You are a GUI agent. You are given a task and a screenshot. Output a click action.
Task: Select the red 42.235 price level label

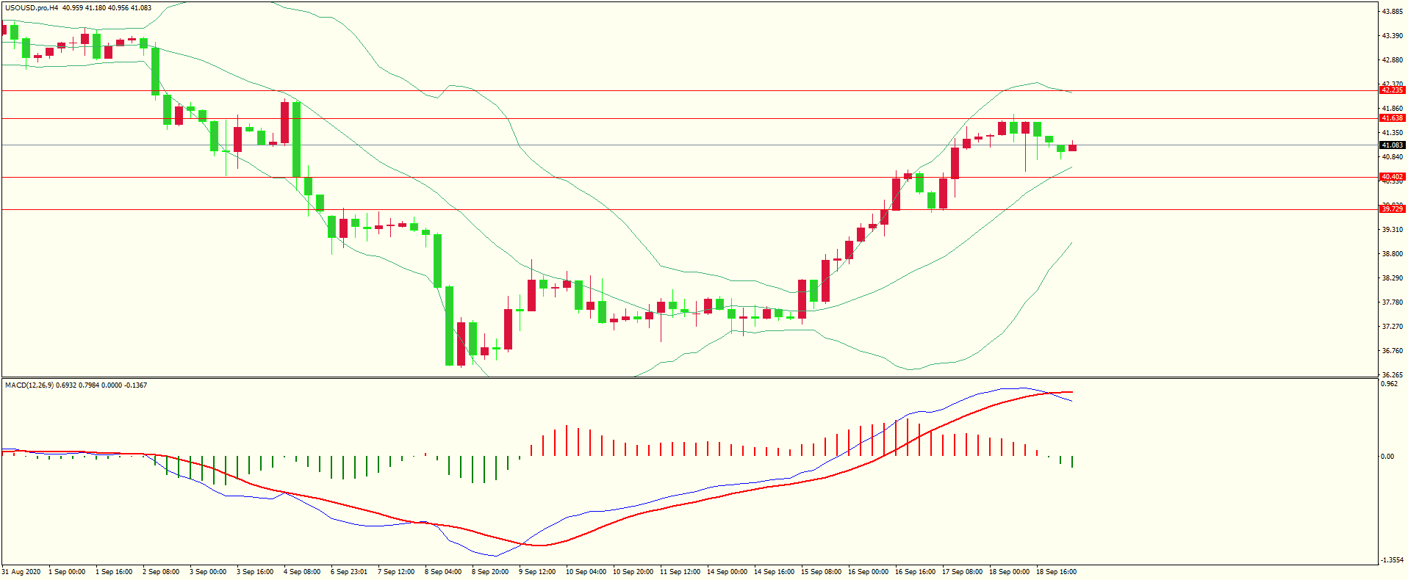(x=1393, y=90)
